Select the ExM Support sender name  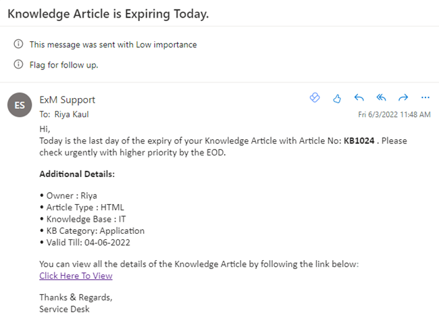67,100
